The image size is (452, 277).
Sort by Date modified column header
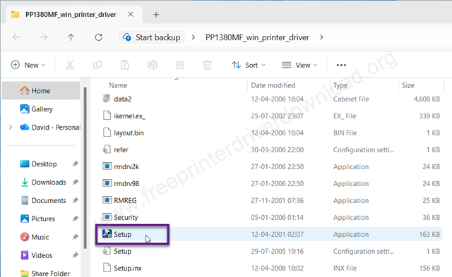(x=273, y=85)
